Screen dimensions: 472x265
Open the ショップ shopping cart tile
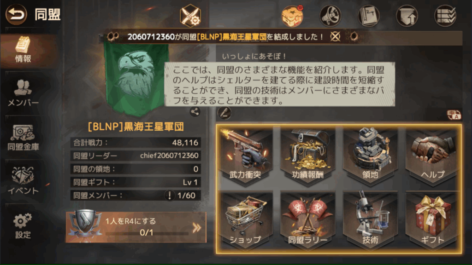click(246, 220)
